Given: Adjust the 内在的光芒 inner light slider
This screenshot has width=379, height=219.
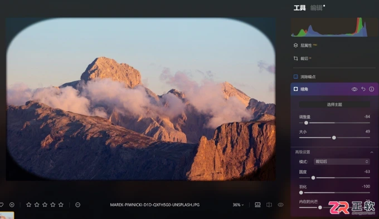Looking at the screenshot, I should (320, 207).
